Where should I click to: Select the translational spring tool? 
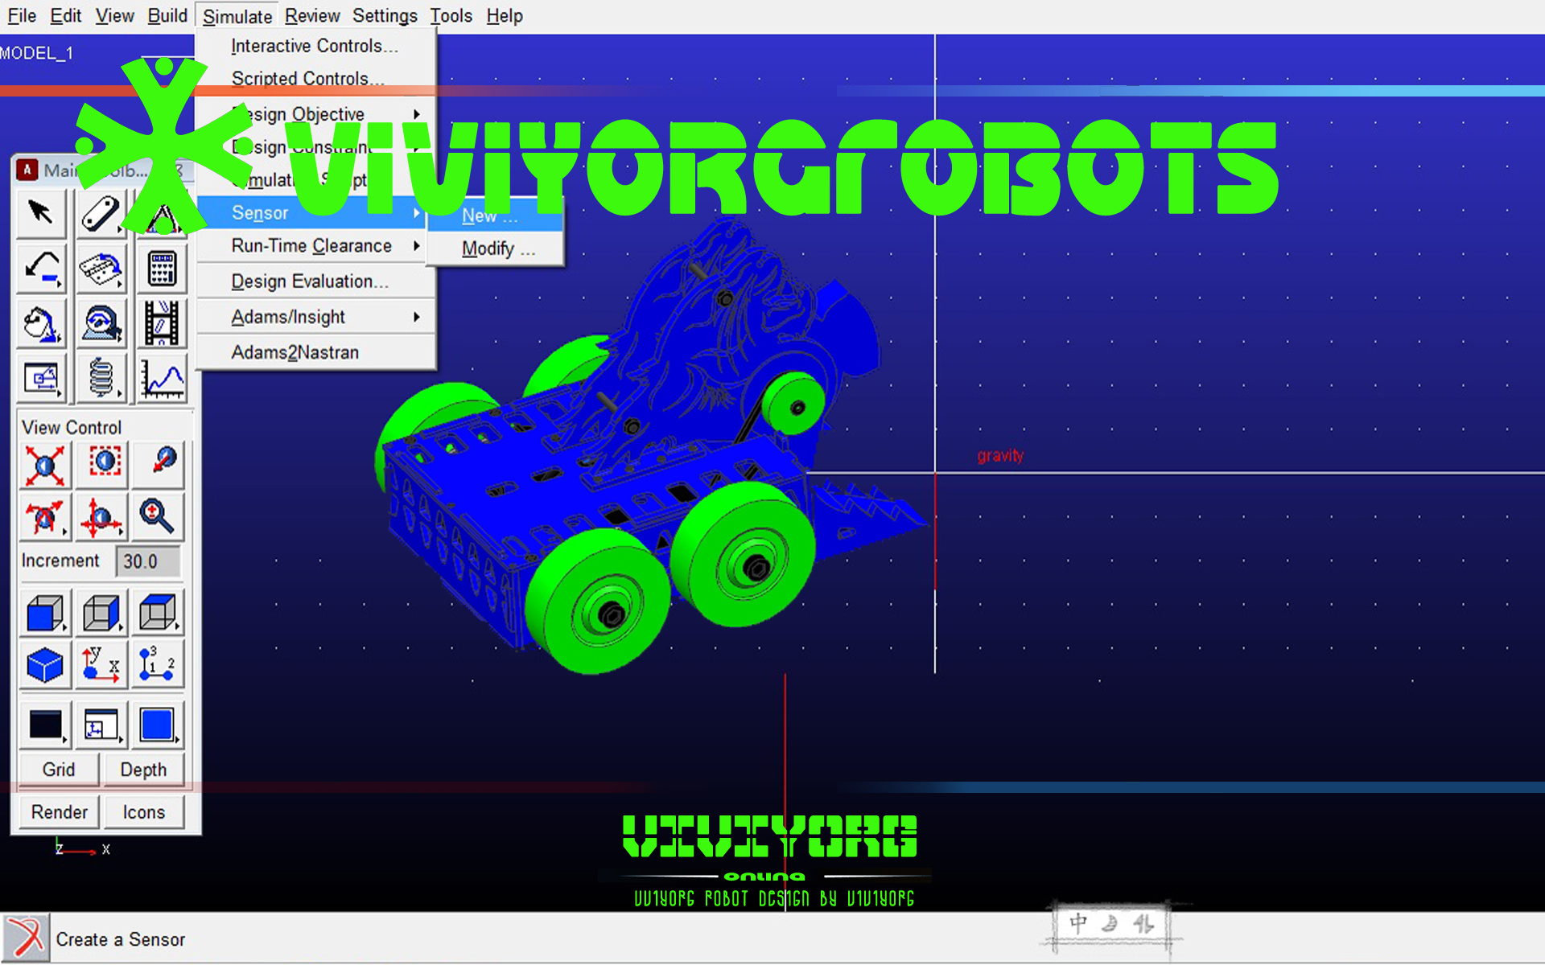(101, 378)
